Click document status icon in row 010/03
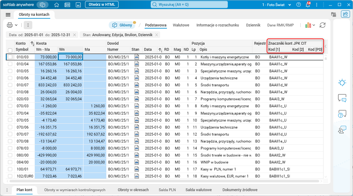This screenshot has height=196, width=353. tap(137, 57)
